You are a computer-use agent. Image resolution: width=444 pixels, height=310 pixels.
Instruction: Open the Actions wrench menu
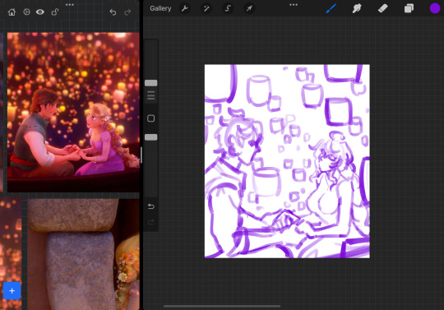click(x=185, y=8)
